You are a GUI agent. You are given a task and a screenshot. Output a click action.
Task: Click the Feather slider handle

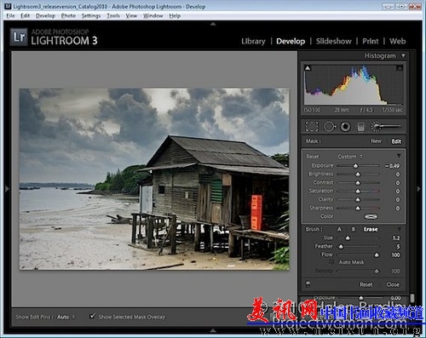pyautogui.click(x=341, y=247)
